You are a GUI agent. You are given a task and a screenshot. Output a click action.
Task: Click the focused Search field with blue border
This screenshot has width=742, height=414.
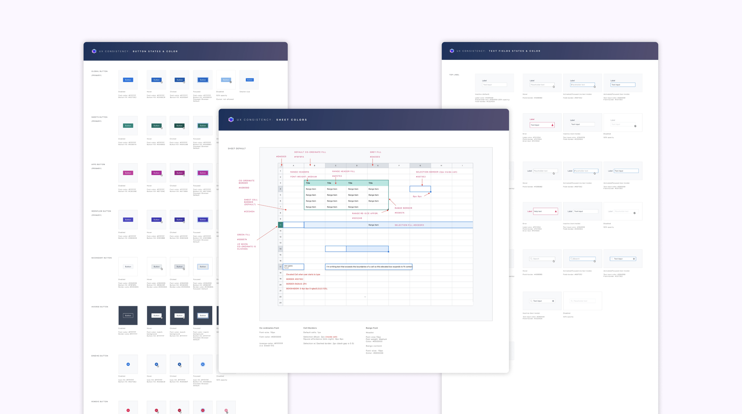point(582,259)
